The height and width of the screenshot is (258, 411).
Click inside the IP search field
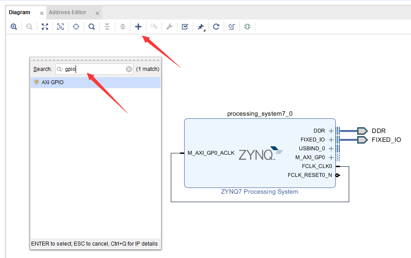(x=94, y=69)
